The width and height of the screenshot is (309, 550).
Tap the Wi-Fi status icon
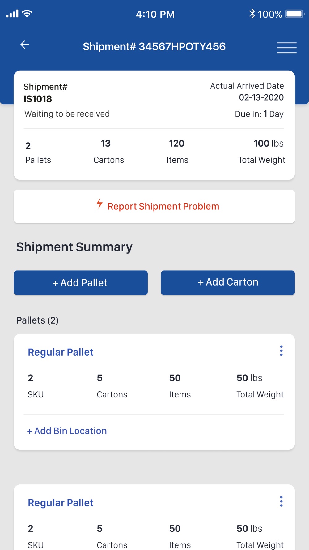(x=27, y=14)
